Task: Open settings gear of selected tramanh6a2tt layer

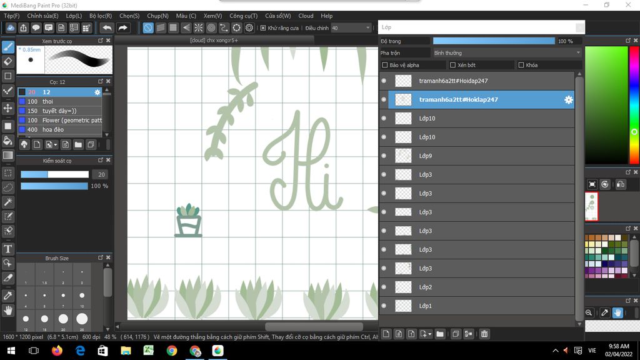Action: click(x=569, y=99)
